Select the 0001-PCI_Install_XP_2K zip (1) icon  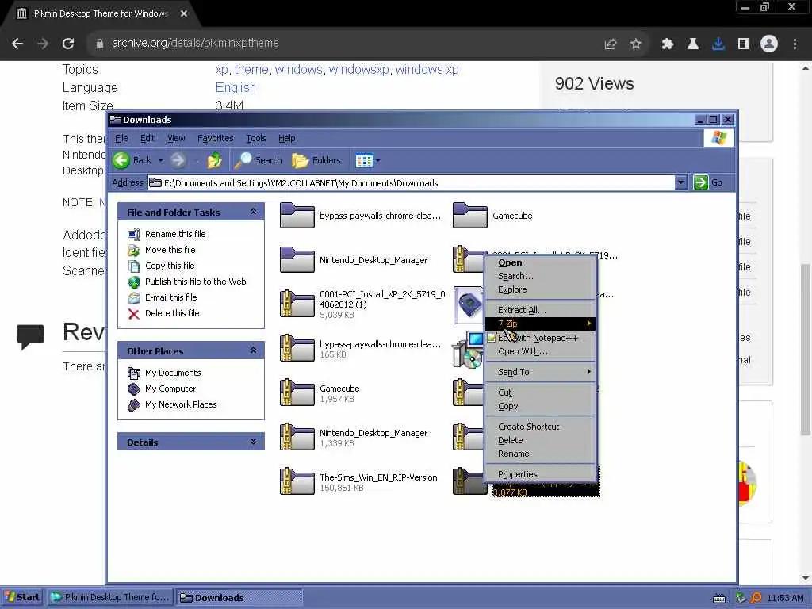click(x=297, y=304)
